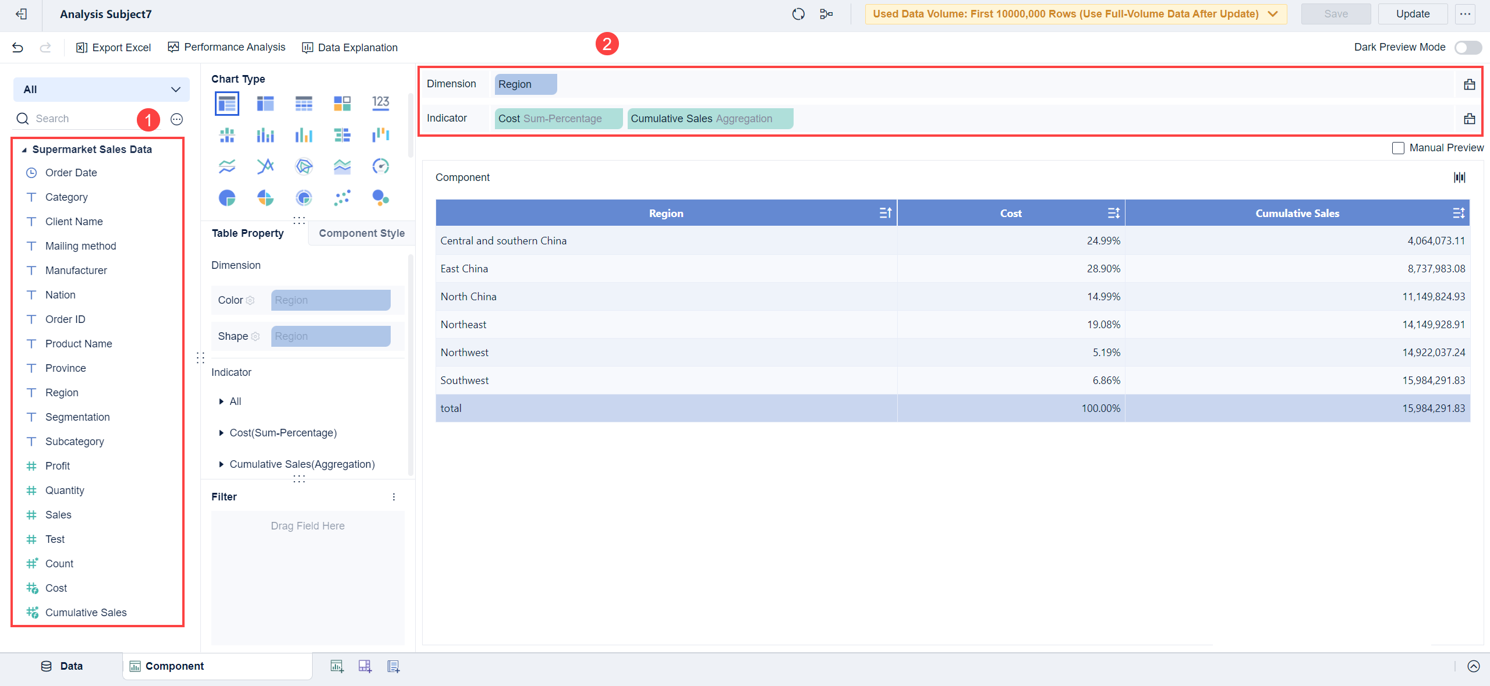Screen dimensions: 1490x686
Task: Sort the Region column header
Action: [885, 213]
